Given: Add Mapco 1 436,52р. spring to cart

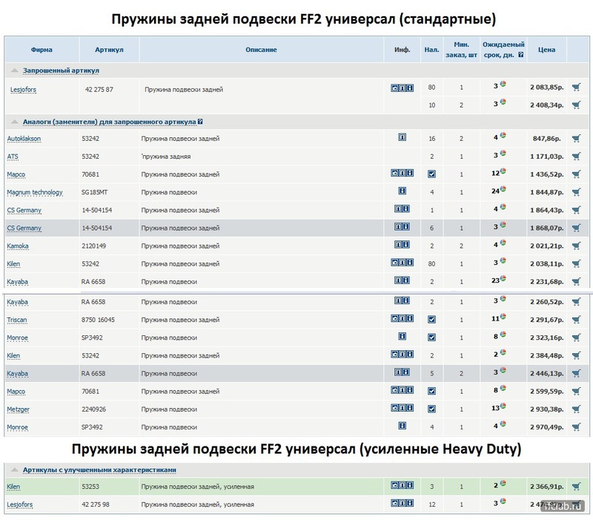Looking at the screenshot, I should (x=577, y=174).
